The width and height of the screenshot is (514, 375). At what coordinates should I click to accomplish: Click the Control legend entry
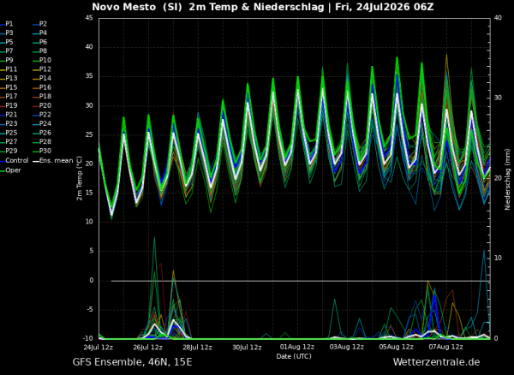pos(15,160)
